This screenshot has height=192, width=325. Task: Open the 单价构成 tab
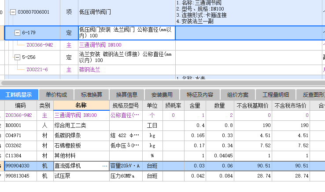(56, 95)
